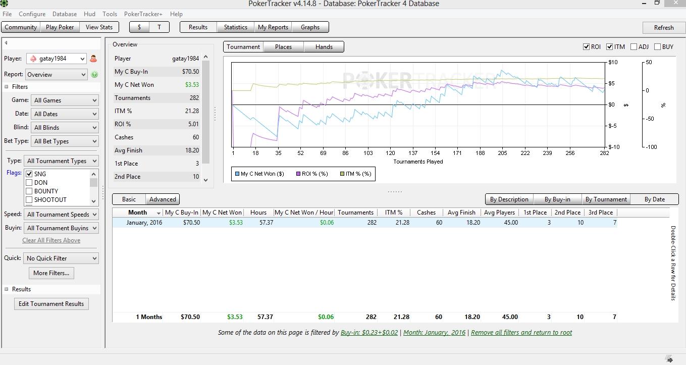The image size is (686, 365).
Task: Open the Hud menu
Action: 90,14
